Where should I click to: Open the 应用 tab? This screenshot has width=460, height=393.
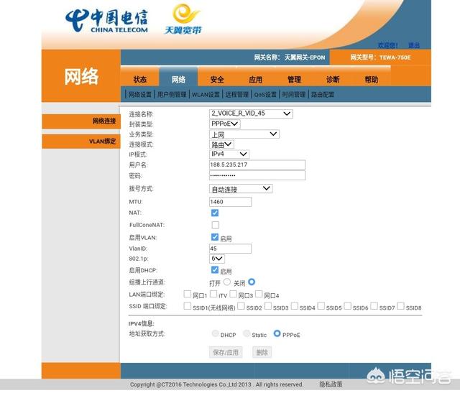[x=256, y=80]
